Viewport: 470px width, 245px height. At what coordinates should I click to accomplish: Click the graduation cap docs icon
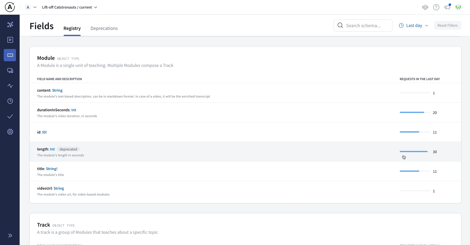pyautogui.click(x=425, y=7)
